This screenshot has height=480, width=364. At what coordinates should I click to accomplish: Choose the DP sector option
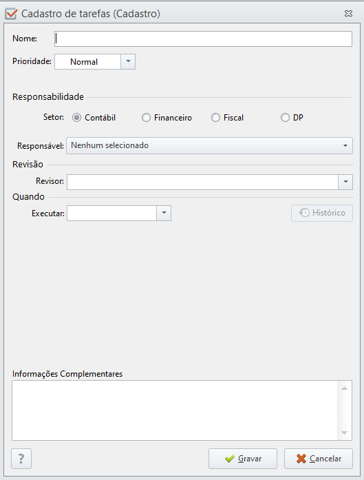click(285, 118)
